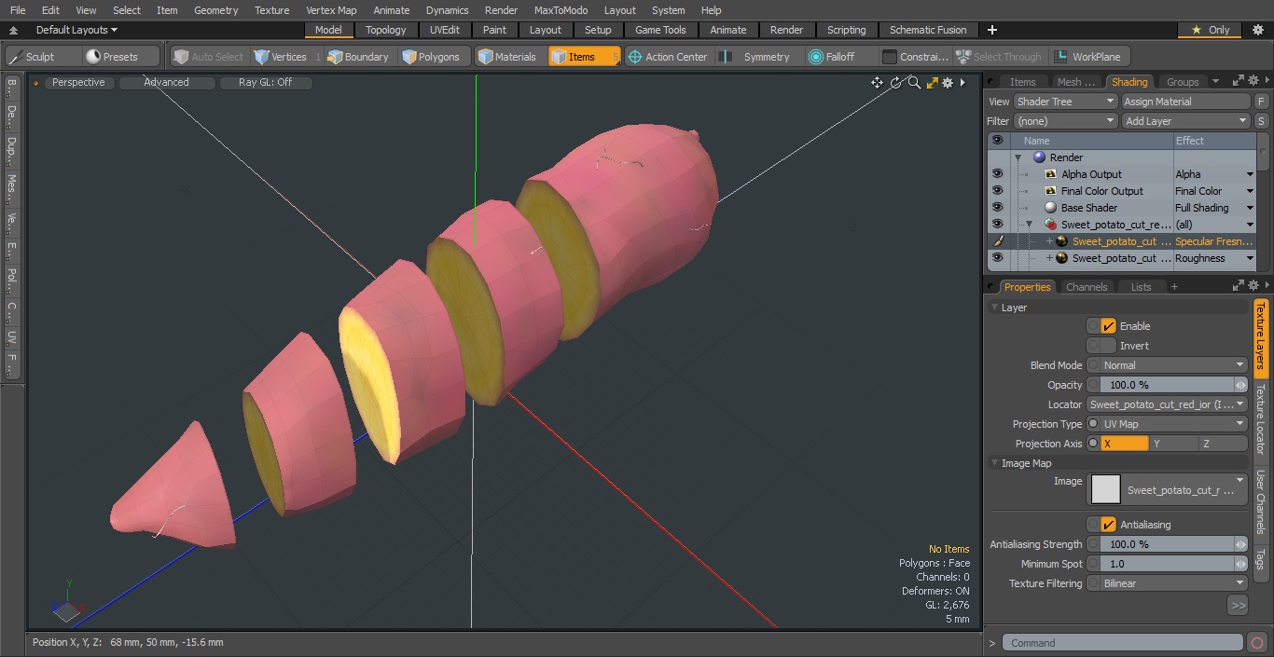This screenshot has height=657, width=1274.
Task: Hide the Sweet_potato_cut_re... material group
Action: tap(997, 225)
